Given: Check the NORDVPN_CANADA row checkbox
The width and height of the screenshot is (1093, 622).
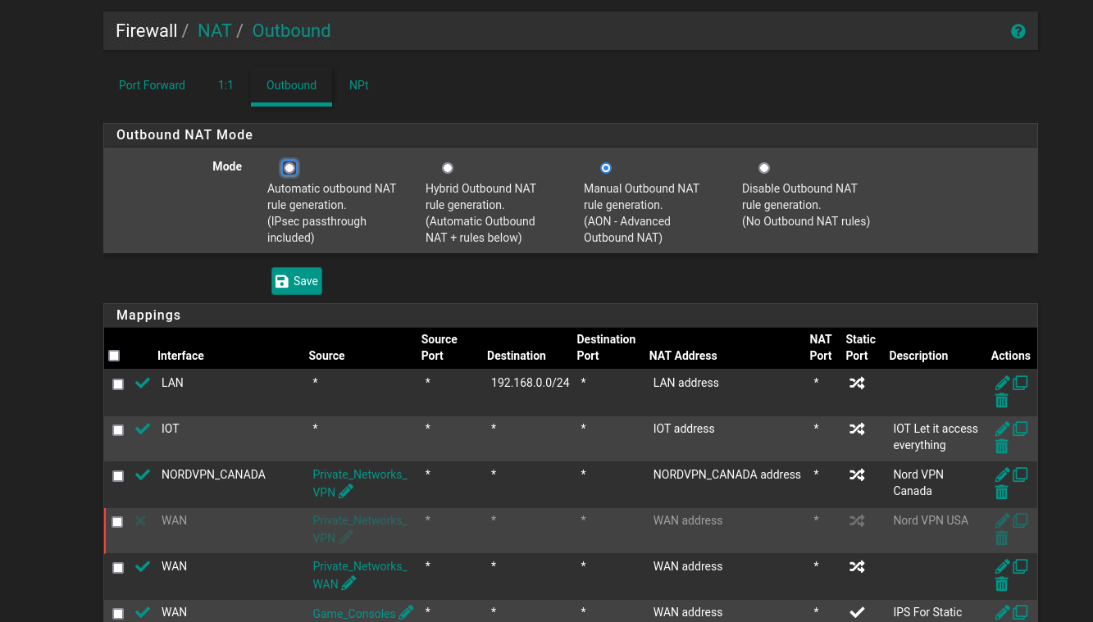Looking at the screenshot, I should [118, 476].
